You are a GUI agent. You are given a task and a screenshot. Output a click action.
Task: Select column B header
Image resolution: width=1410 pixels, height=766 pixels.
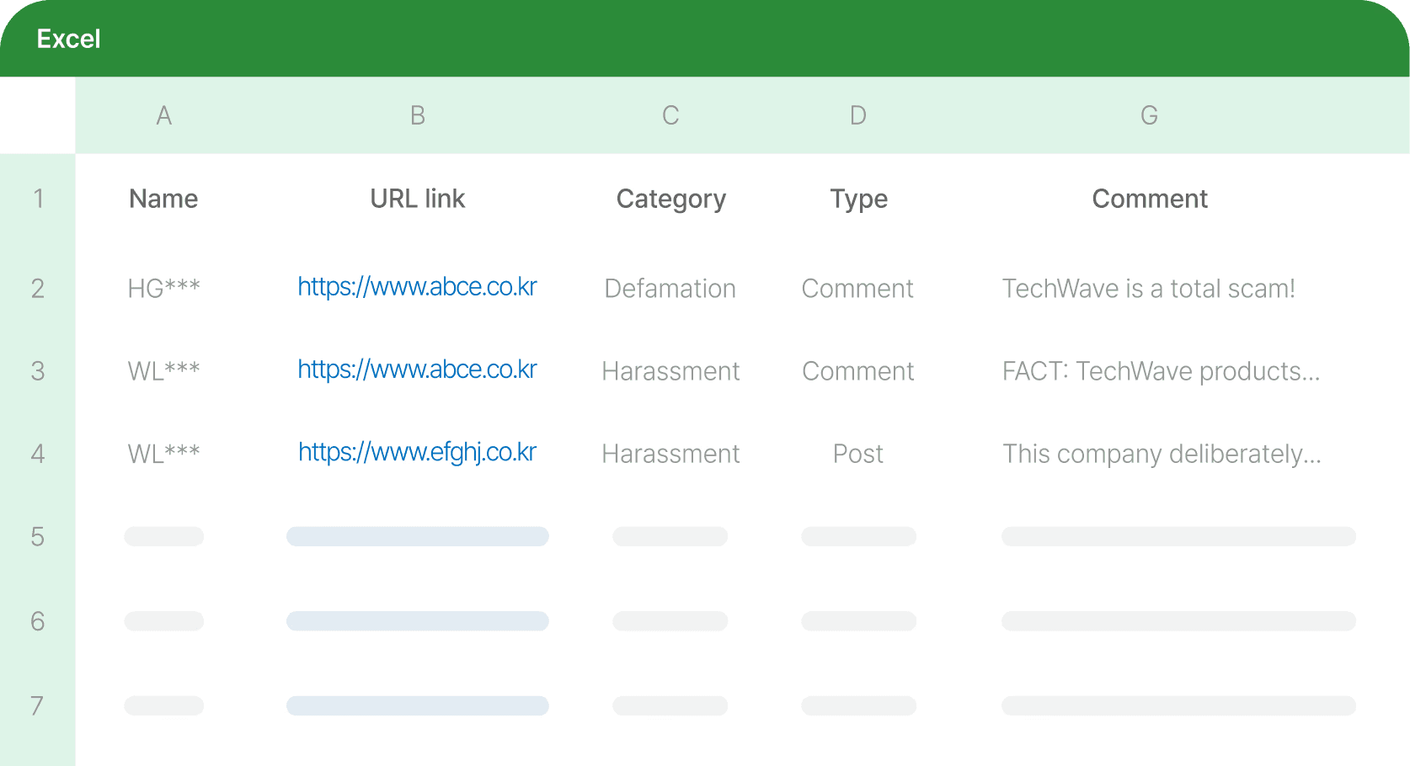[418, 115]
